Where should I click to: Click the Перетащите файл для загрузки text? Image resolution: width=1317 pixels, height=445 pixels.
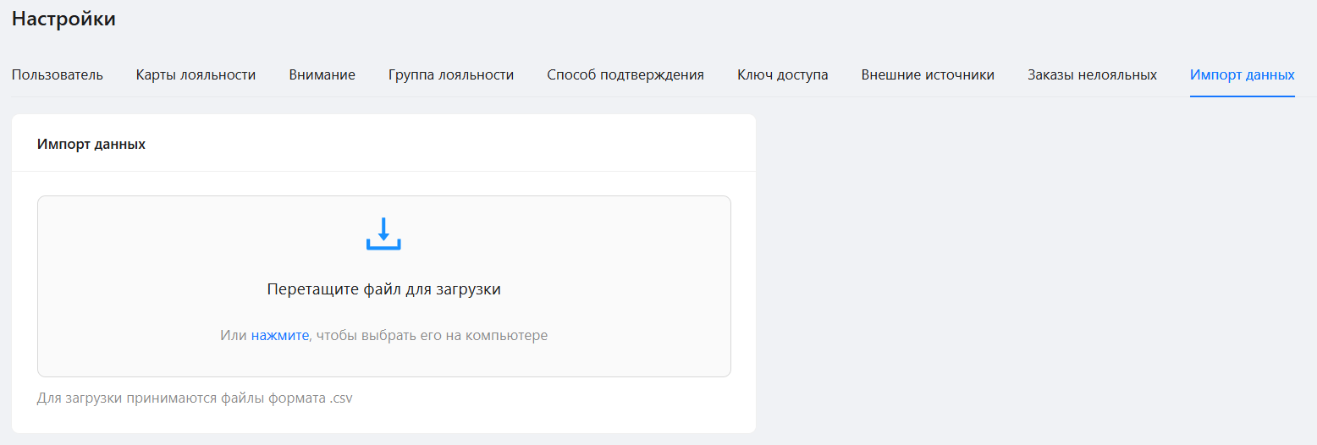point(383,289)
